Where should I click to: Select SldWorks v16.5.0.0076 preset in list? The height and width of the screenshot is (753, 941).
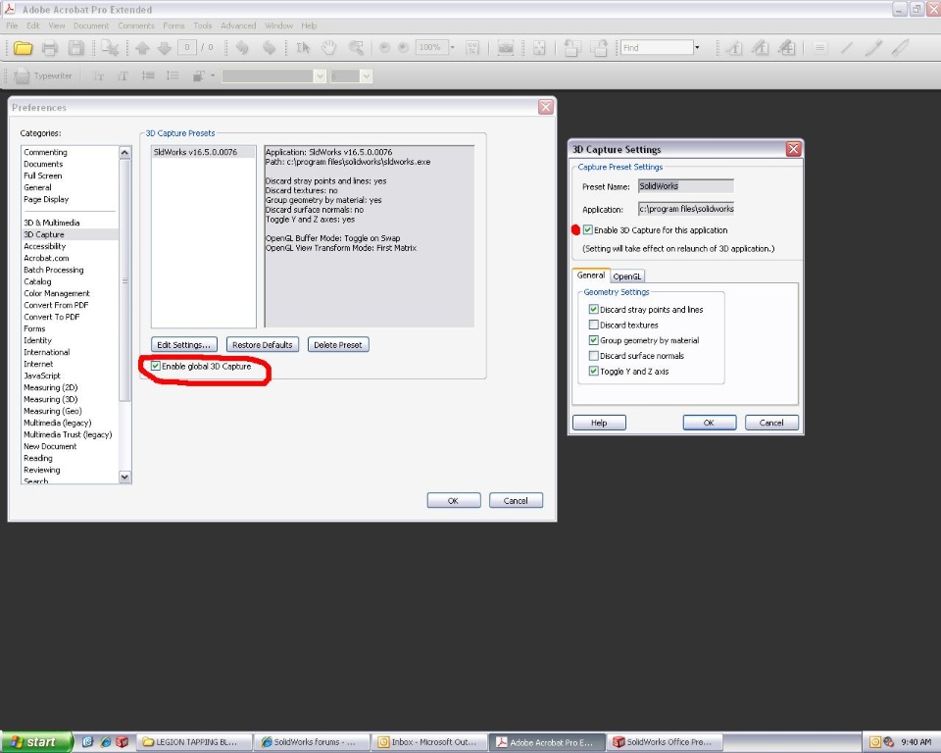point(204,153)
